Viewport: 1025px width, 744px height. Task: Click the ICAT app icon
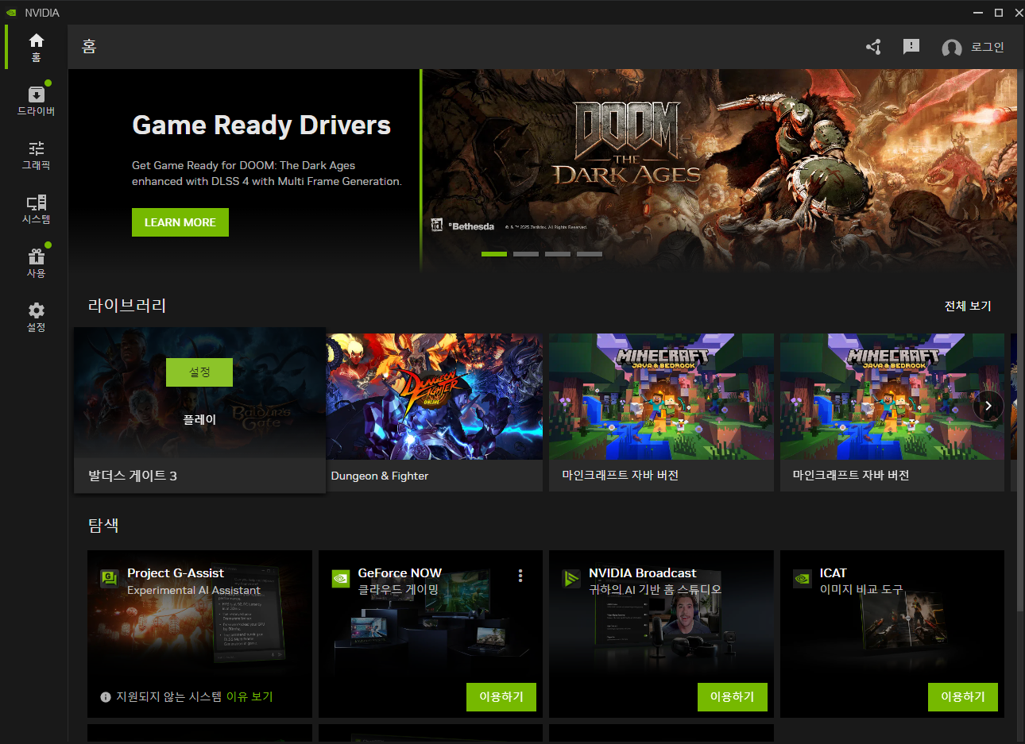pyautogui.click(x=803, y=579)
